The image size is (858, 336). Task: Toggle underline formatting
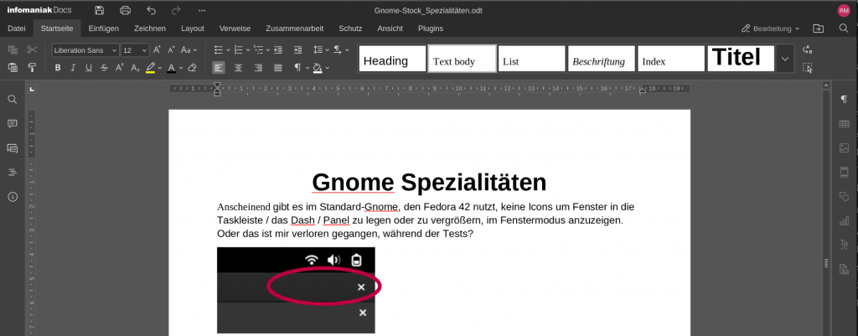[x=89, y=68]
